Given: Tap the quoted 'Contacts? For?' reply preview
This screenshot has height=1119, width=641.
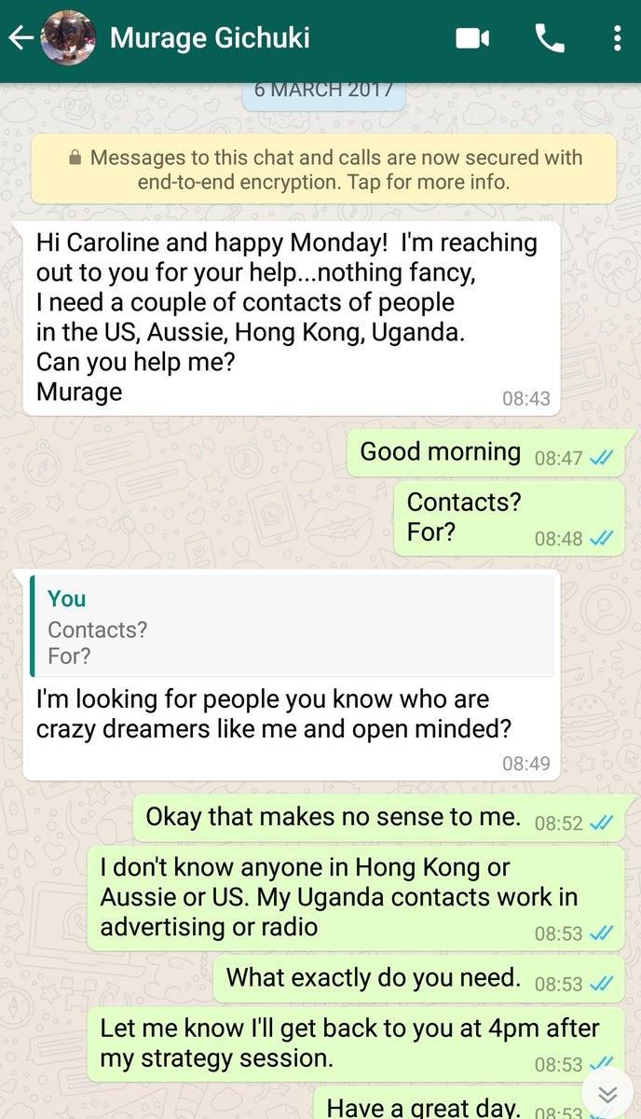Looking at the screenshot, I should (292, 626).
